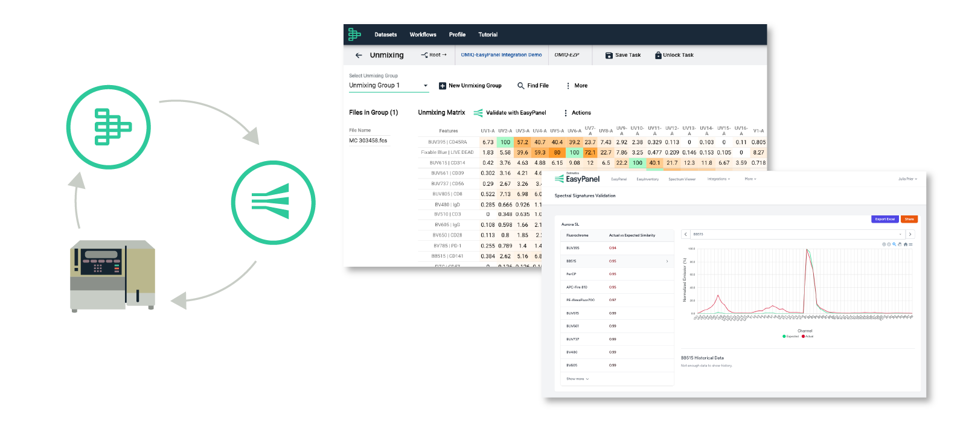Click the OMIQ-EZP breadcrumb
This screenshot has width=966, height=426.
coord(567,55)
